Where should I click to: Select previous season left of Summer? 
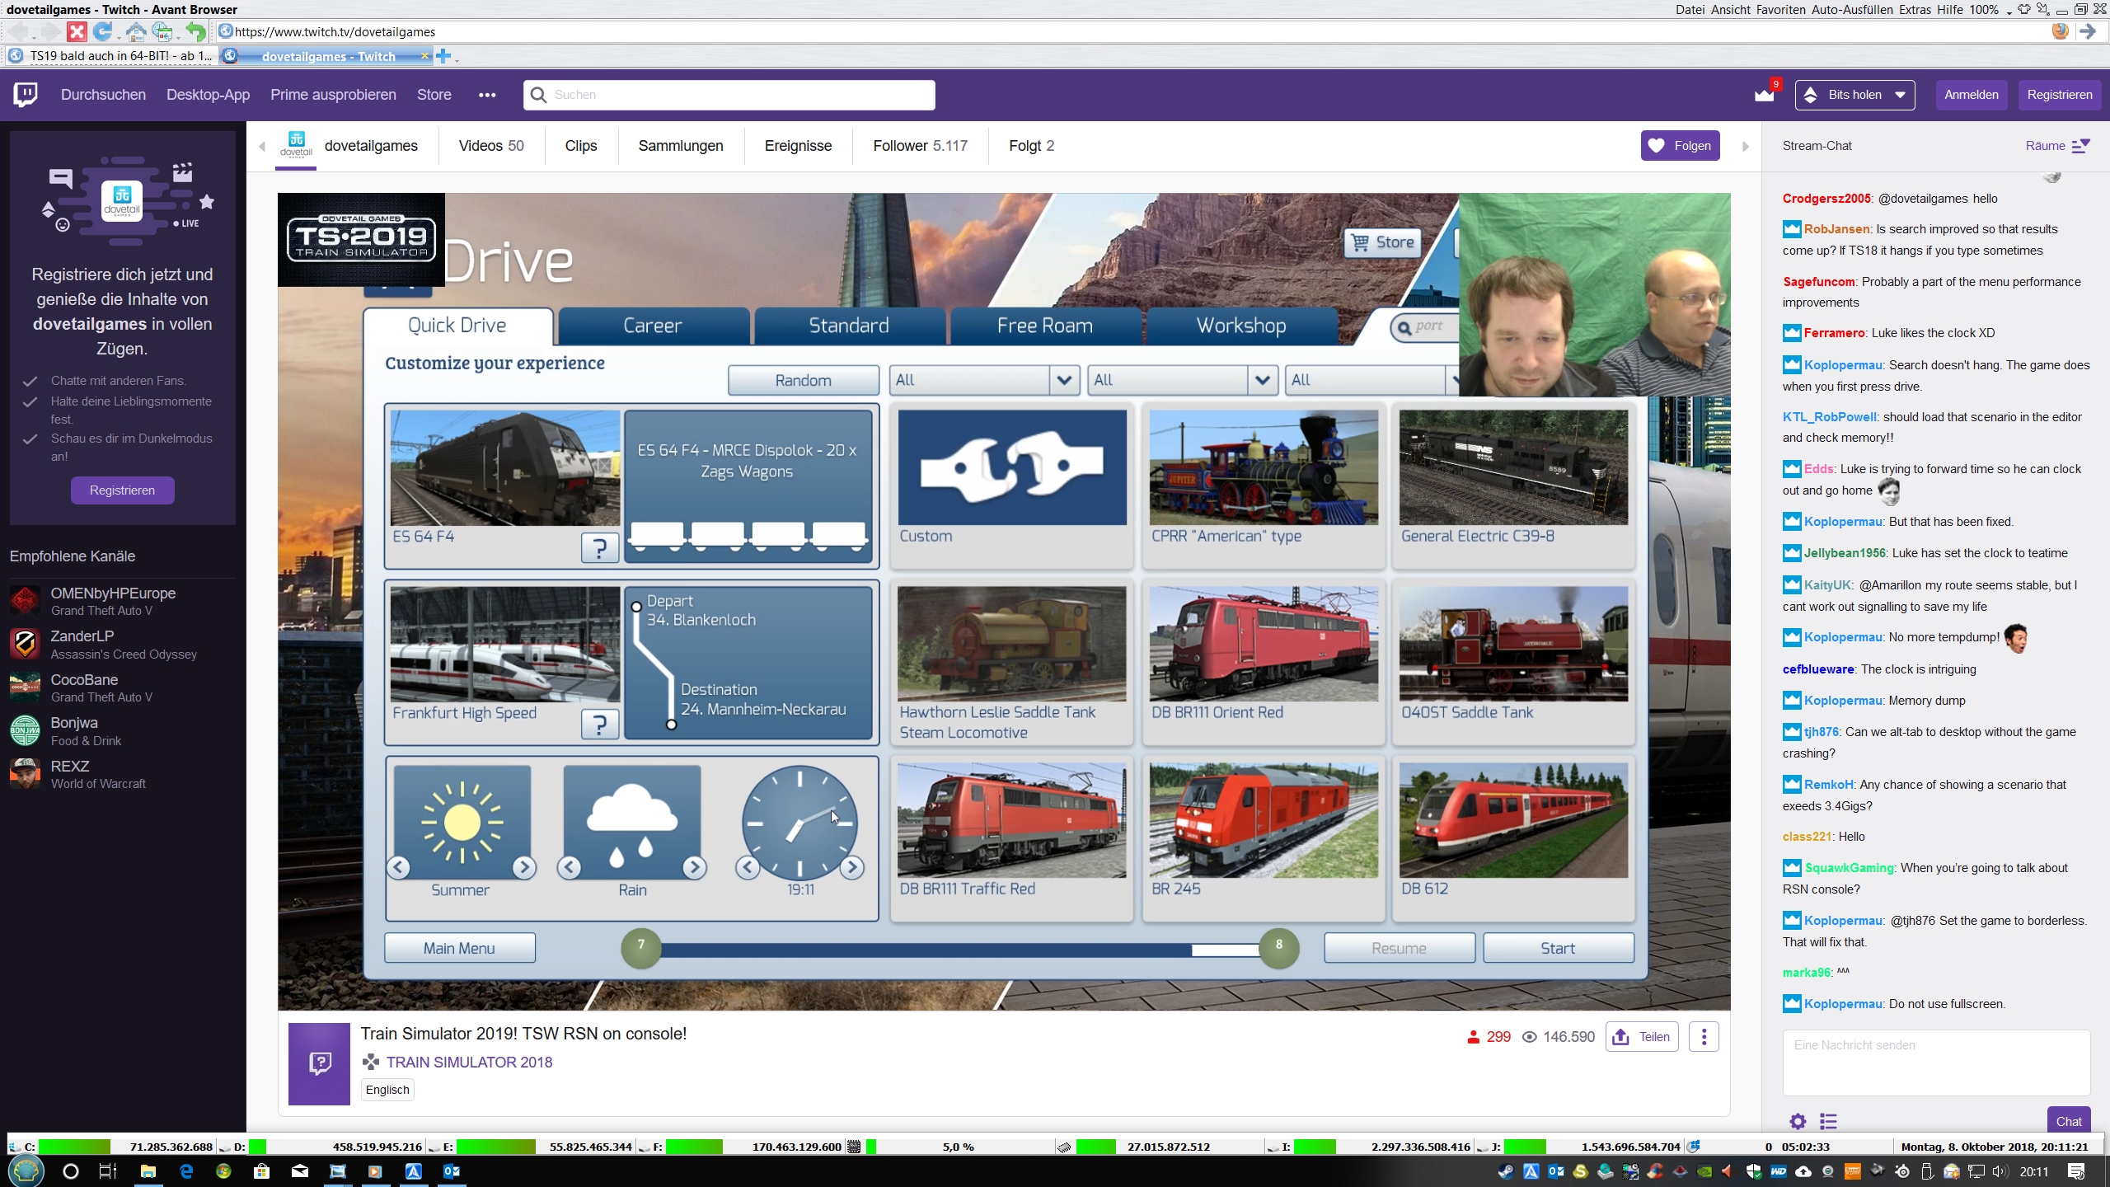[x=399, y=867]
